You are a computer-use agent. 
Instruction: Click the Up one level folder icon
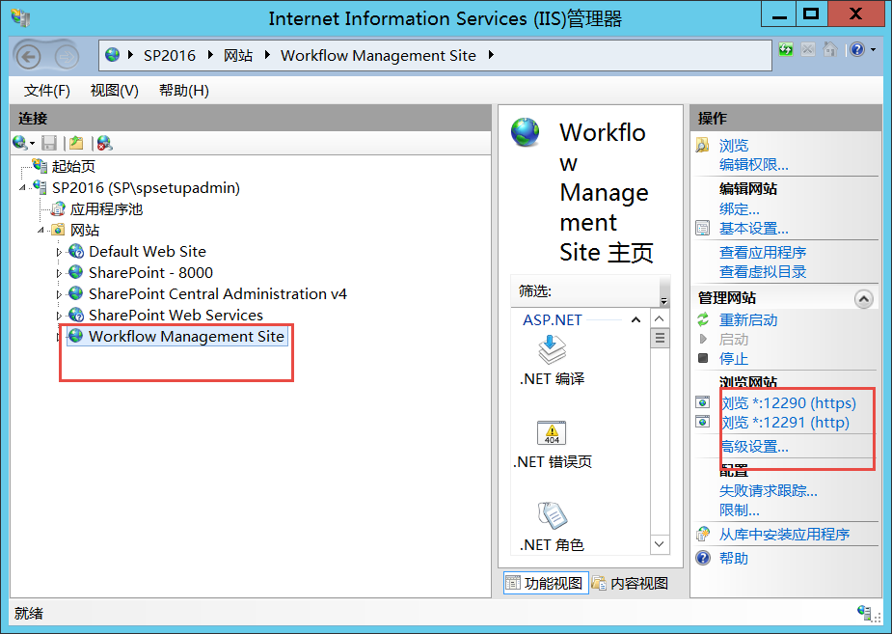(x=76, y=143)
